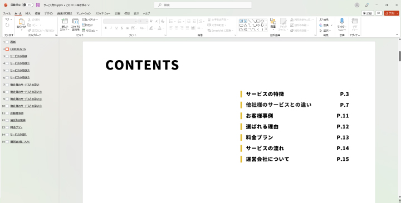
Task: Click the PowerPoint app logo in title bar
Action: [x=6, y=5]
